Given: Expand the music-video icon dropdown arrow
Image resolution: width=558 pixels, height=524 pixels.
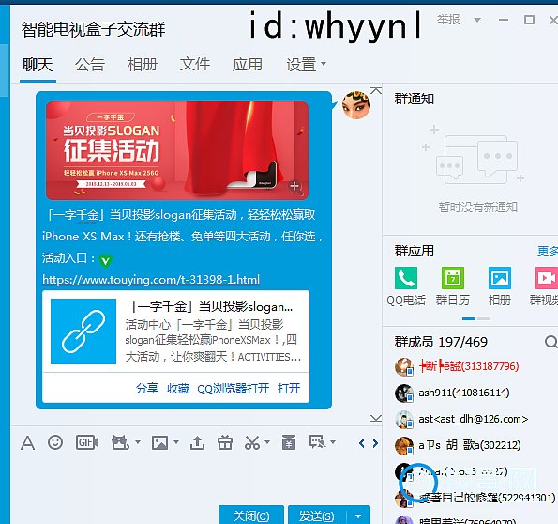Looking at the screenshot, I should pos(138,442).
